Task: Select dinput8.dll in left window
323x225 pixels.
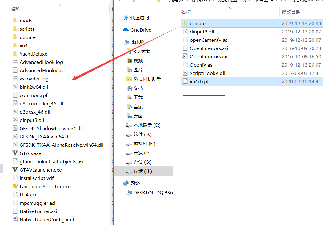Action: coord(32,120)
